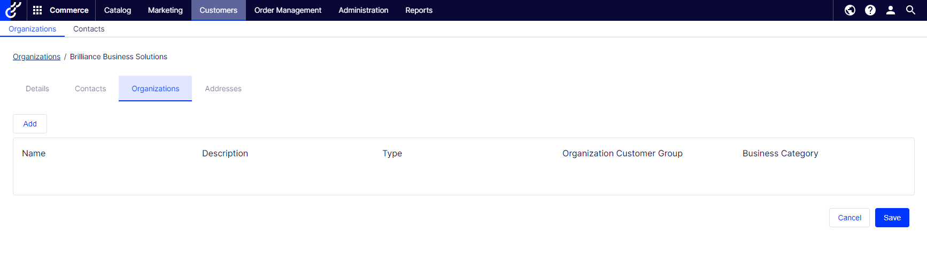The image size is (927, 271).
Task: Click the Optimizely logo icon
Action: click(x=13, y=10)
